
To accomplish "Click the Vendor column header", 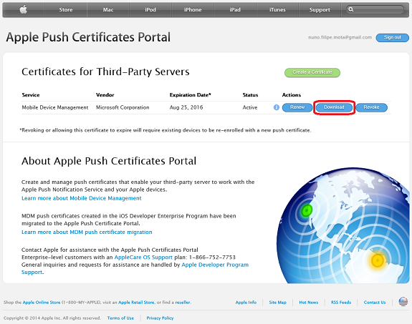I will [x=105, y=95].
